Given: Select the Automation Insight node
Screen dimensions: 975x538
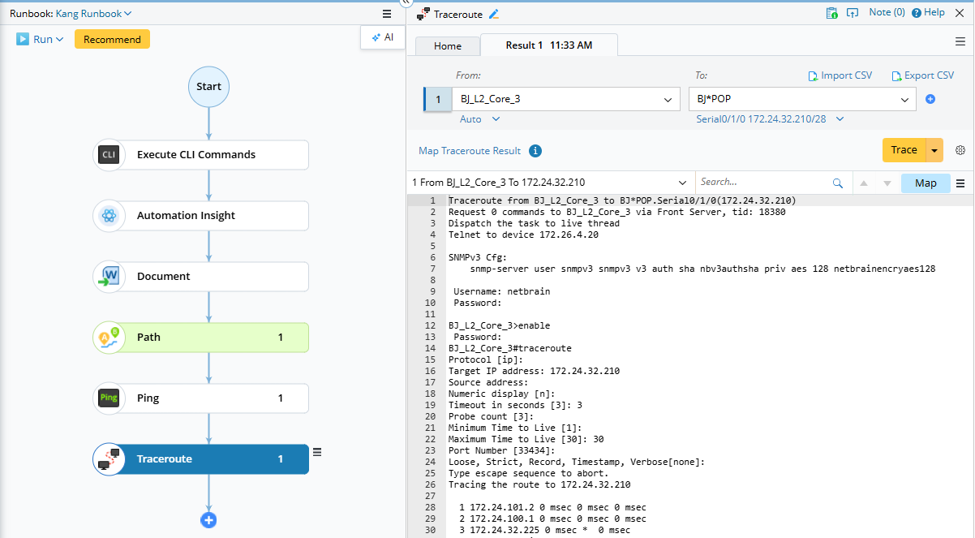Looking at the screenshot, I should [x=201, y=216].
